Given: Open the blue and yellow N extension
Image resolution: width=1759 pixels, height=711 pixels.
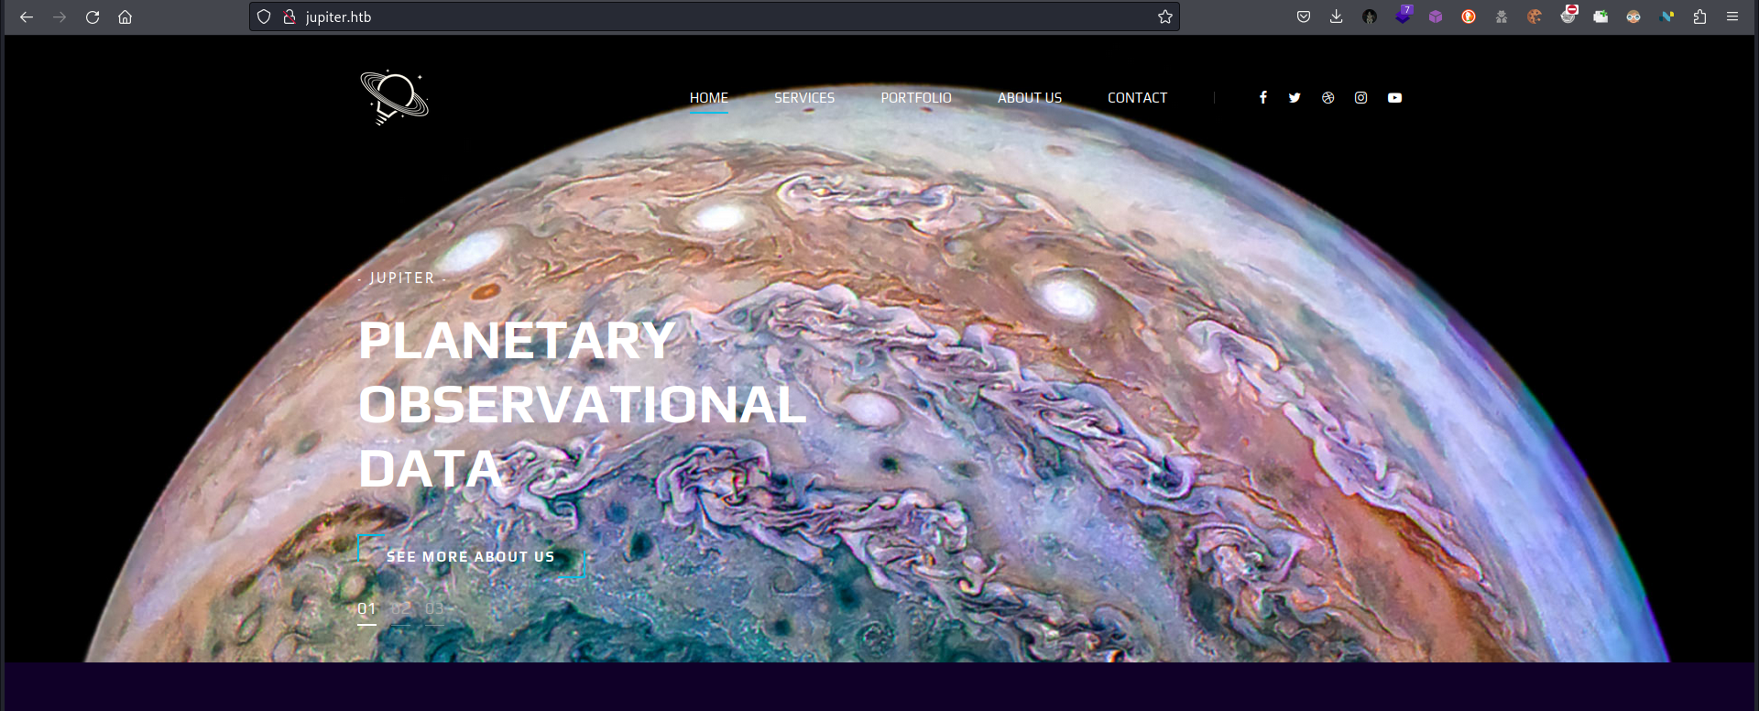Looking at the screenshot, I should pos(1666,16).
